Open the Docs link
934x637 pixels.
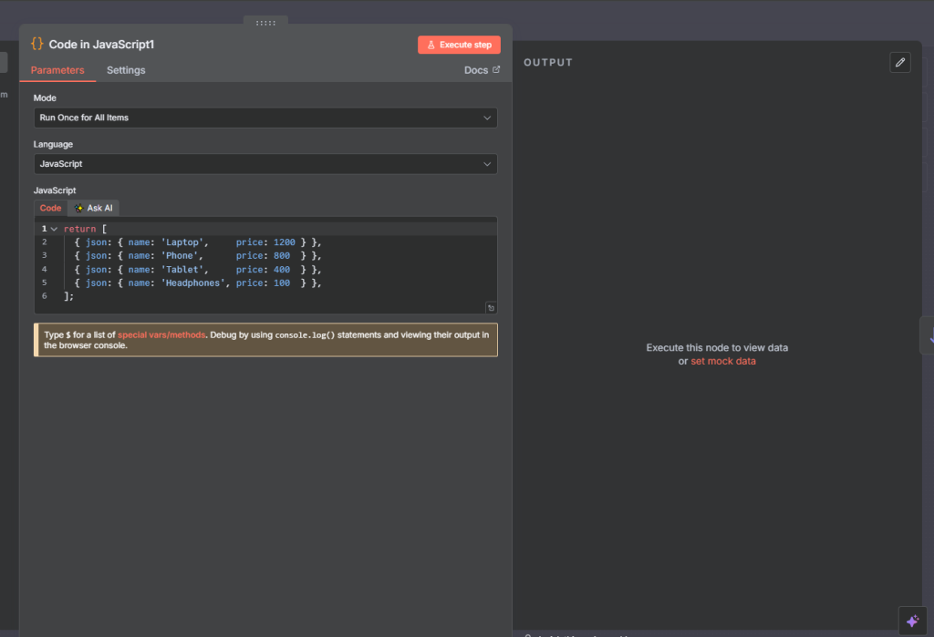pyautogui.click(x=476, y=70)
